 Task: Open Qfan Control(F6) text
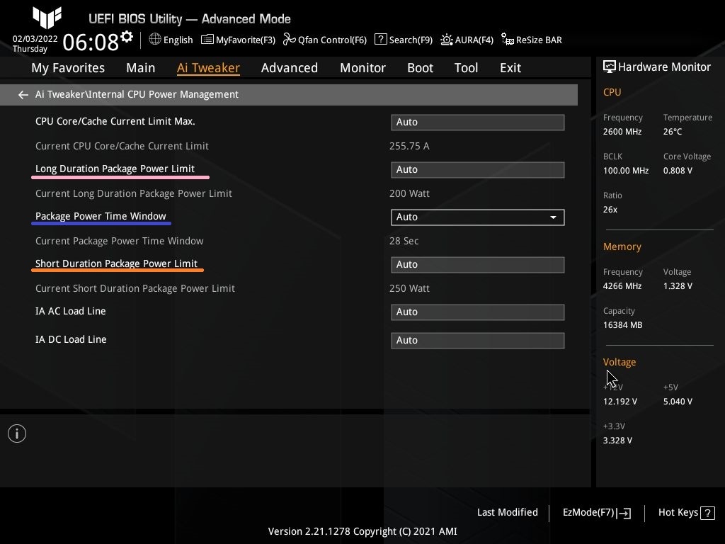tap(333, 40)
